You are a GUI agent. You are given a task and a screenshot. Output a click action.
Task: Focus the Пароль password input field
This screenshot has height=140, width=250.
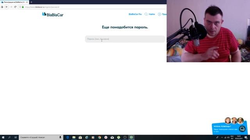[125, 39]
